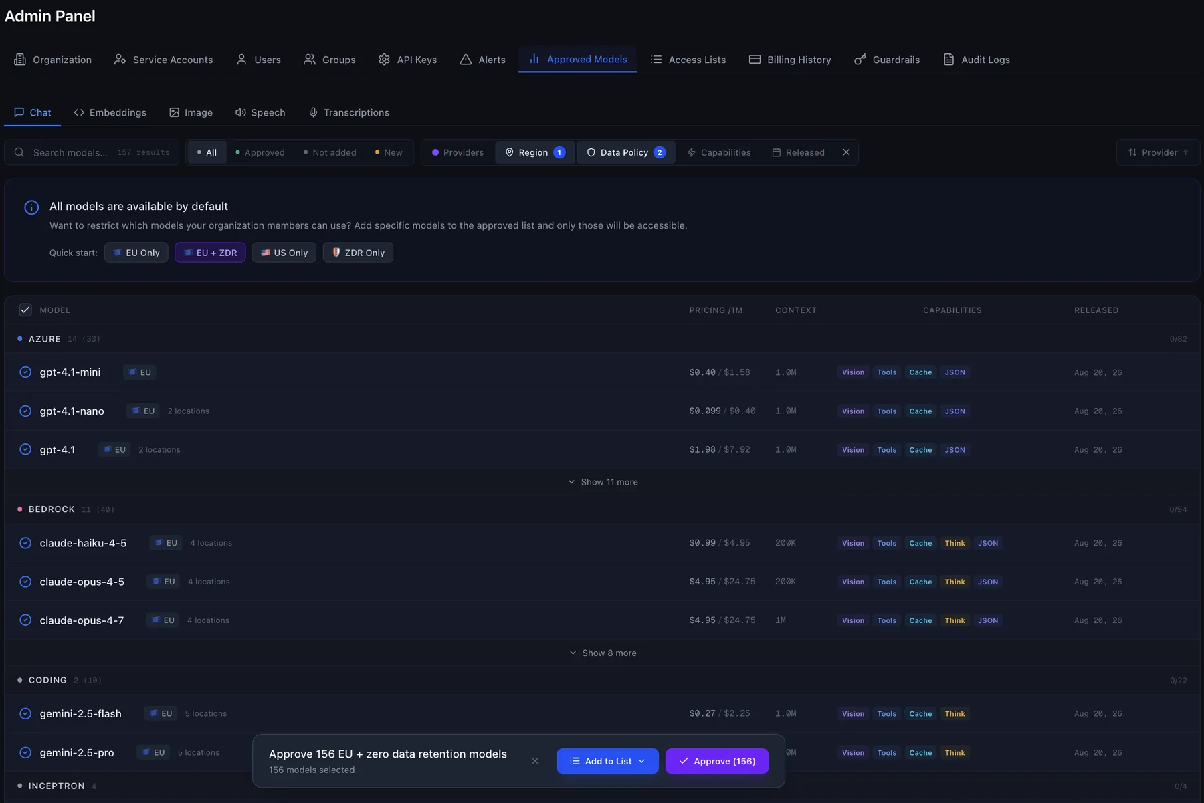Clear all filters with the X icon
This screenshot has height=803, width=1204.
click(x=846, y=152)
